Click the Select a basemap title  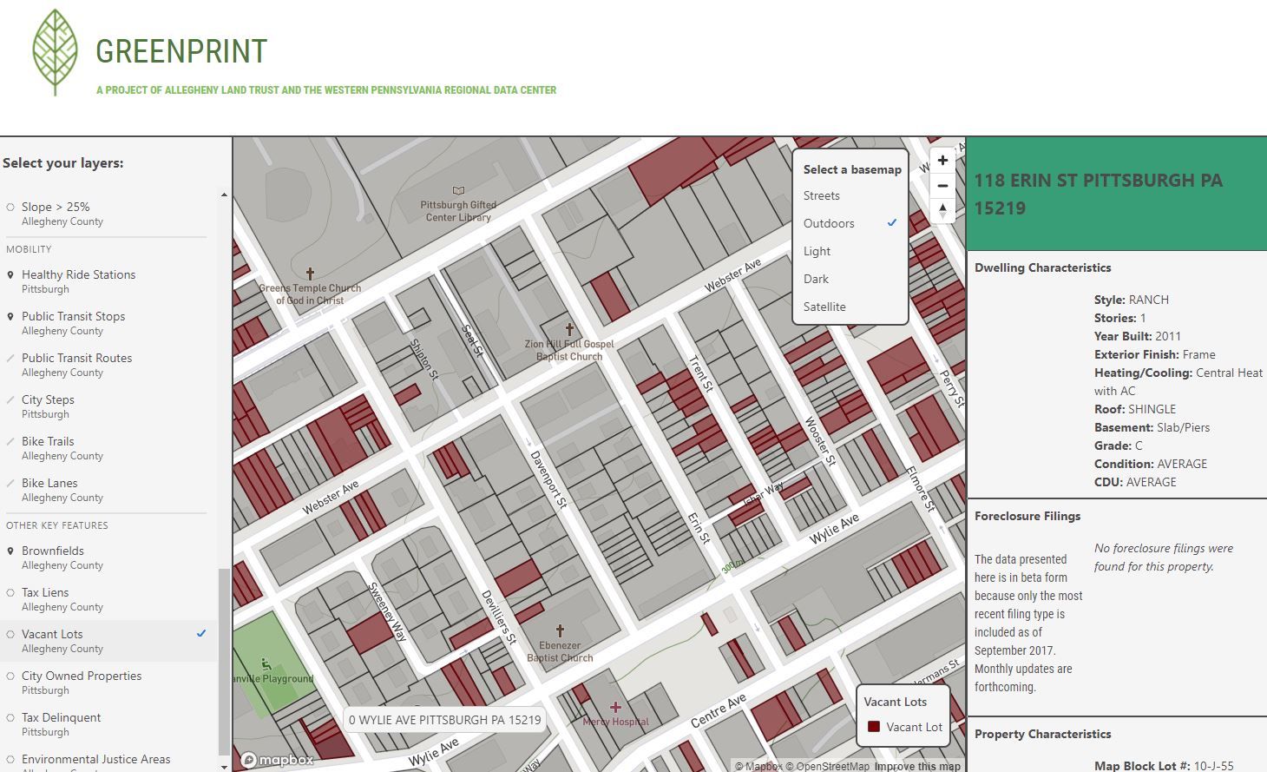[852, 169]
